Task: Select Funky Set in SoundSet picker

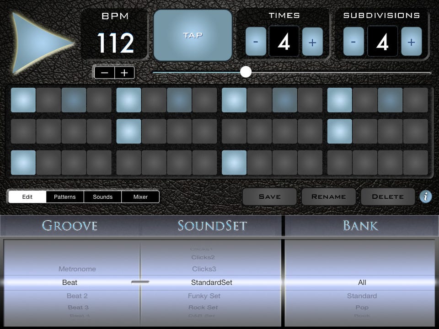Action: (x=204, y=296)
